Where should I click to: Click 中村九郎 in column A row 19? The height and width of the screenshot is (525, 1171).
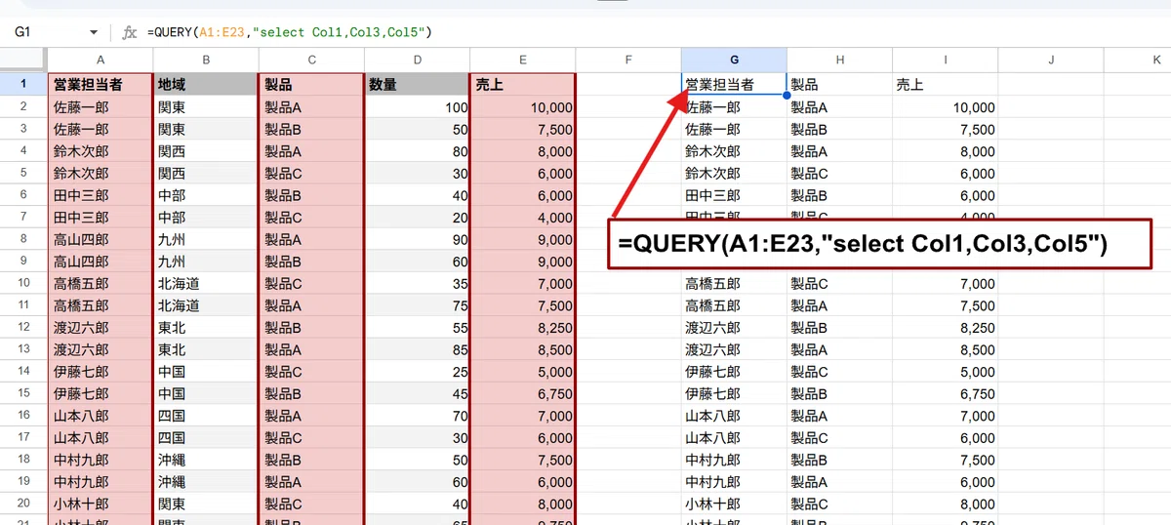101,482
